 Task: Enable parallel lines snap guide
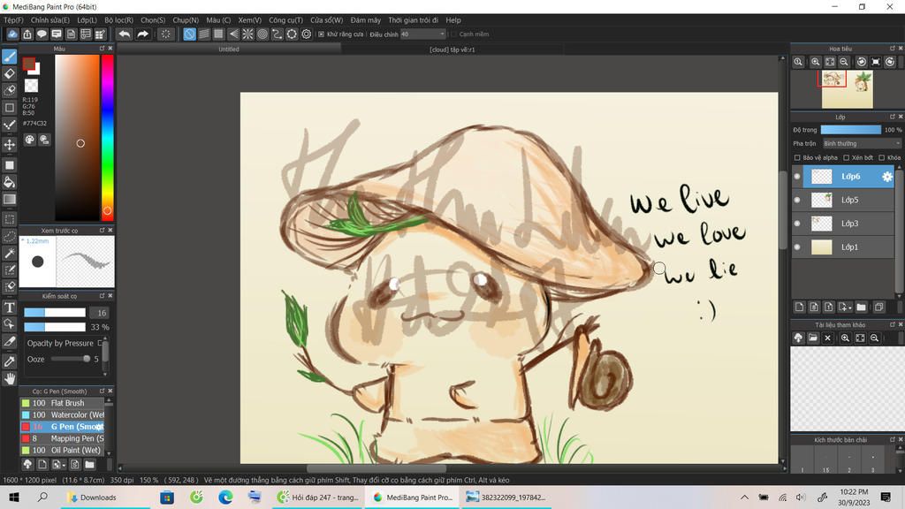[204, 34]
